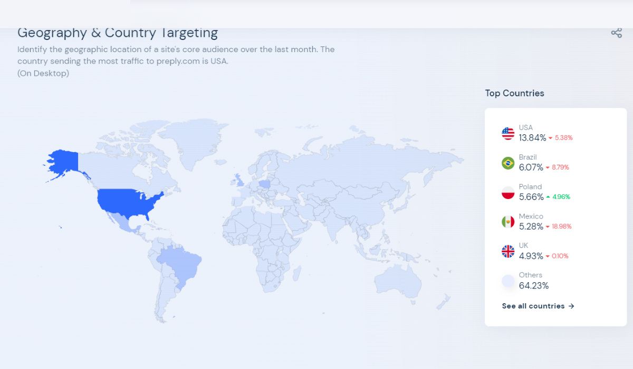633x369 pixels.
Task: Click the Poland flag icon
Action: click(x=508, y=192)
